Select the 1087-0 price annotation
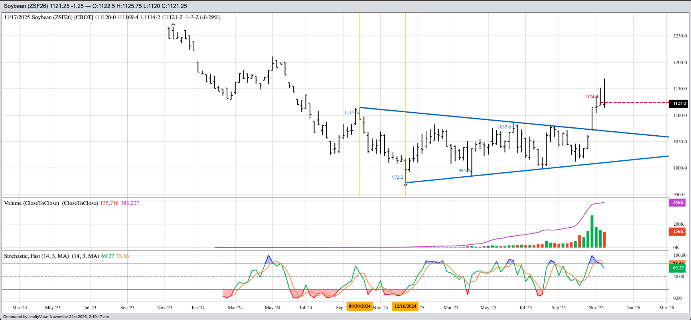This screenshot has height=320, width=691. click(504, 127)
